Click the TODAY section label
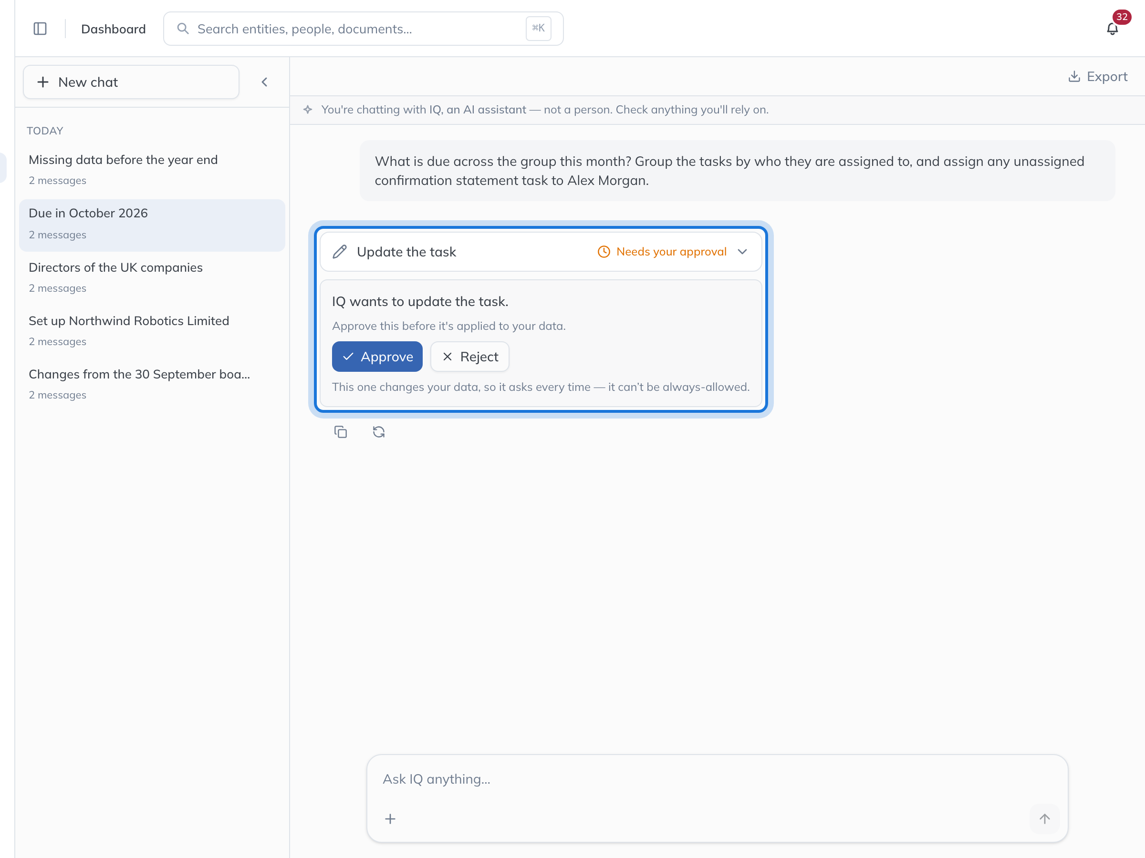Viewport: 1145px width, 858px height. [x=45, y=131]
